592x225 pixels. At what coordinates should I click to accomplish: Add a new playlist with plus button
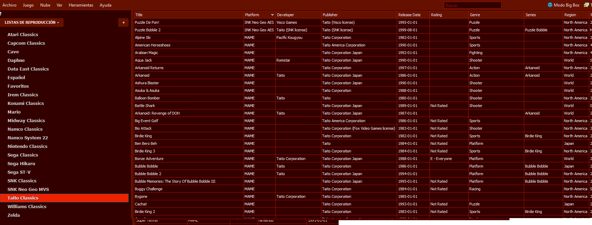pos(123,22)
